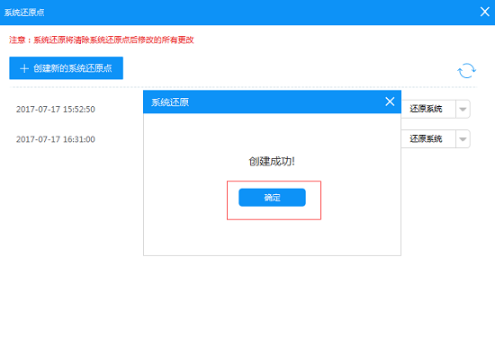The image size is (495, 346).
Task: Close the 系统还原 dialog with its X
Action: [x=390, y=102]
